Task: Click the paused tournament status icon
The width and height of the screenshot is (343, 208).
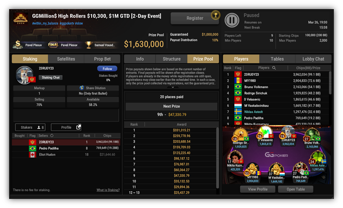Action: tap(232, 20)
